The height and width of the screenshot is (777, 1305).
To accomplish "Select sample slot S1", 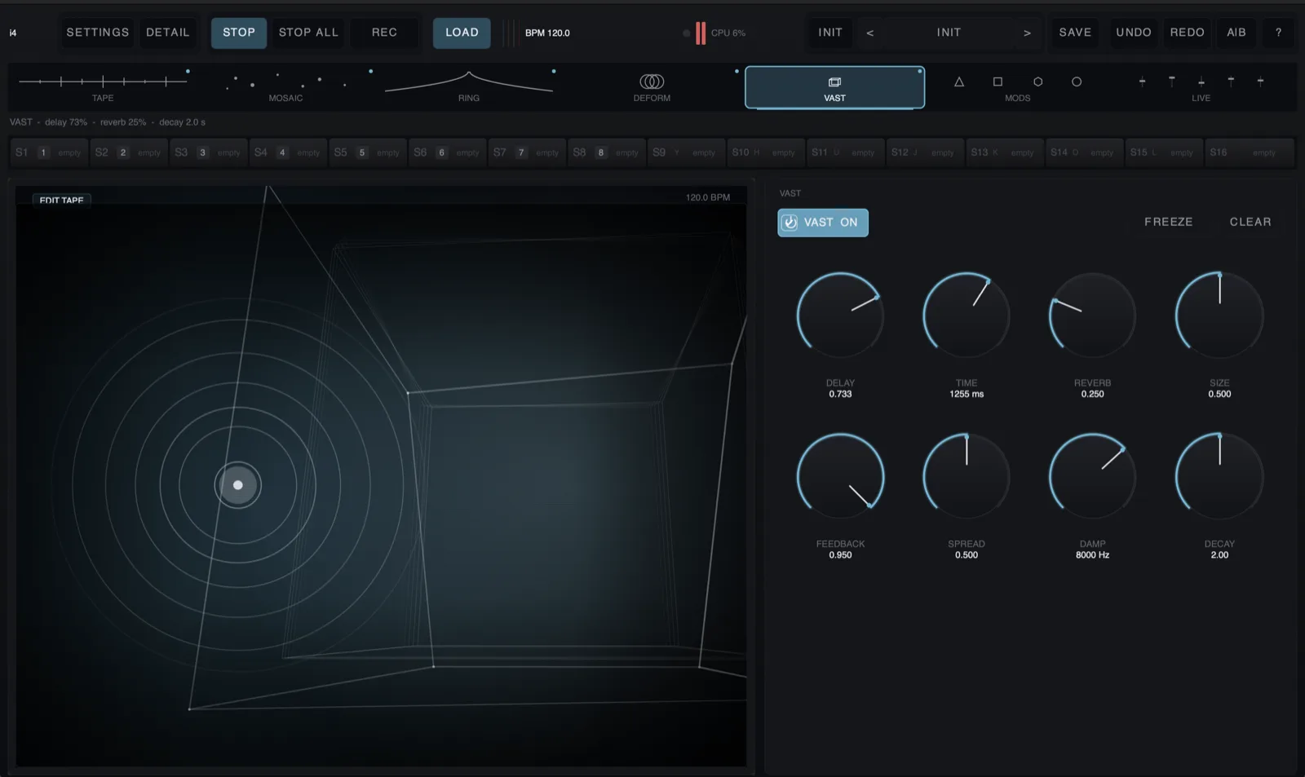I will click(48, 152).
